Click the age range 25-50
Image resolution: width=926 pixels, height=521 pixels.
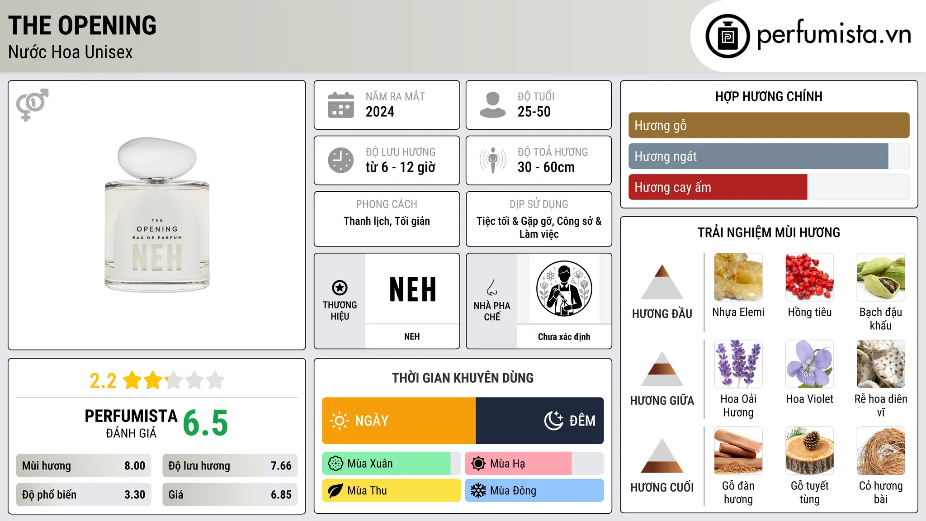534,112
